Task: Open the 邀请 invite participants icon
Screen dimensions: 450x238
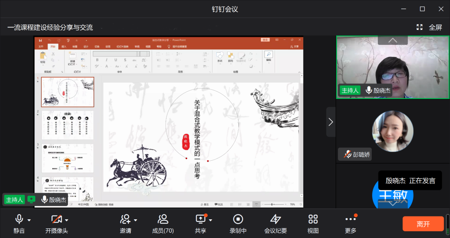Action: click(x=125, y=219)
